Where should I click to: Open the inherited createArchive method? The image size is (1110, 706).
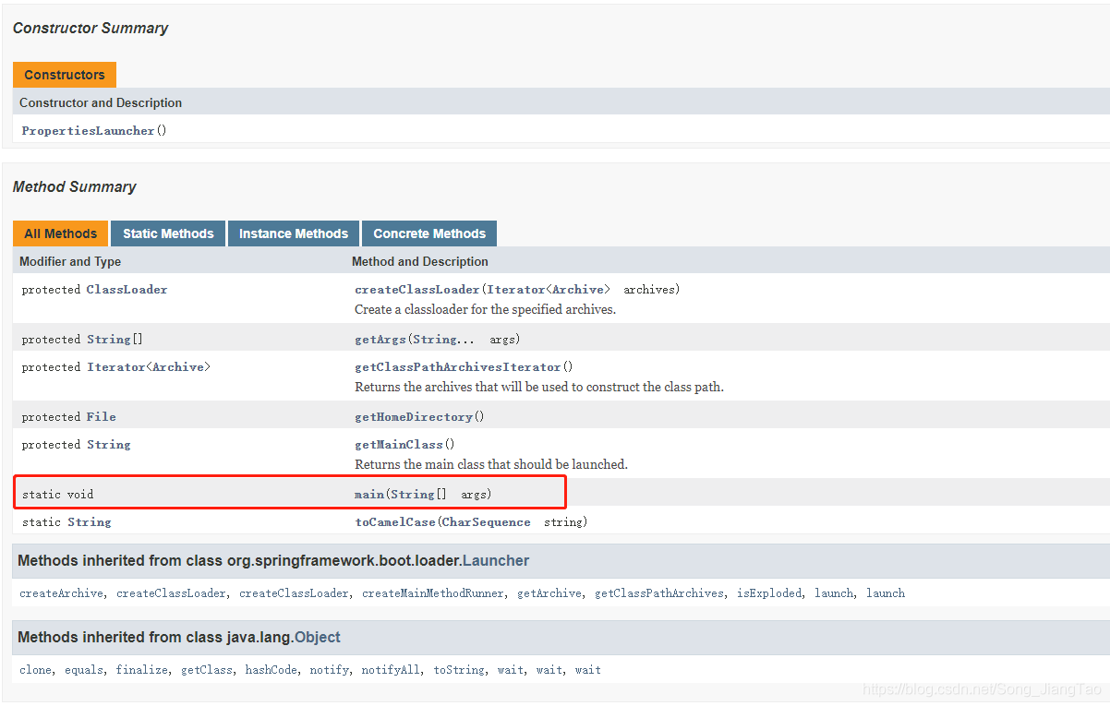62,593
